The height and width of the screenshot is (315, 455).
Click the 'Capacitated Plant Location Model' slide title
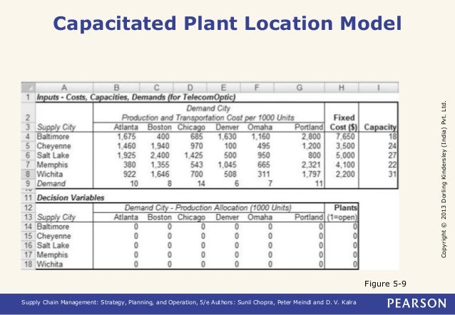tap(227, 24)
